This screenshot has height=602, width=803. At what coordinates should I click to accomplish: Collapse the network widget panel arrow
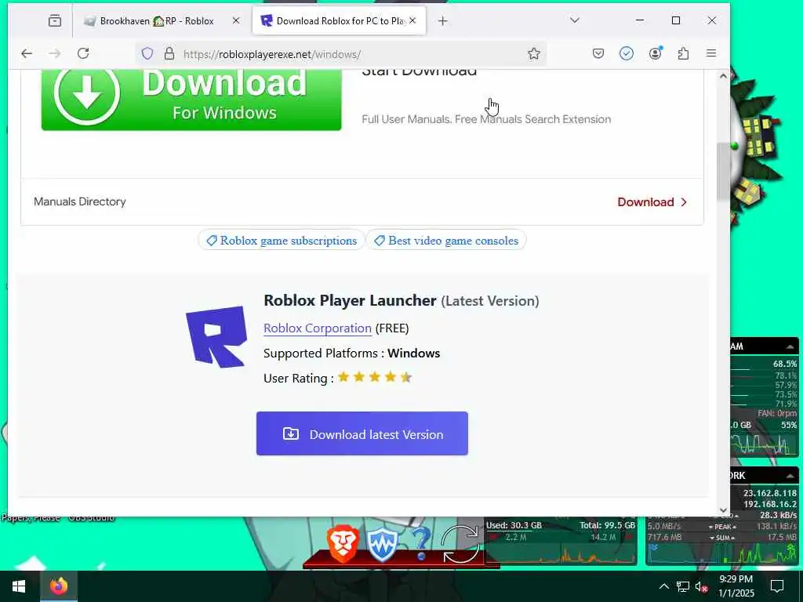(x=790, y=476)
